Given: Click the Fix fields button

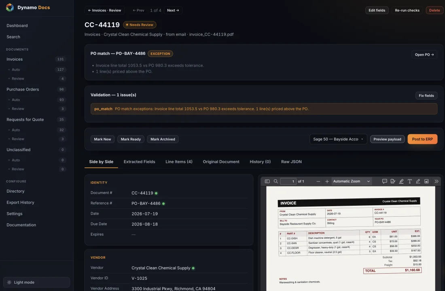Looking at the screenshot, I should (x=426, y=95).
